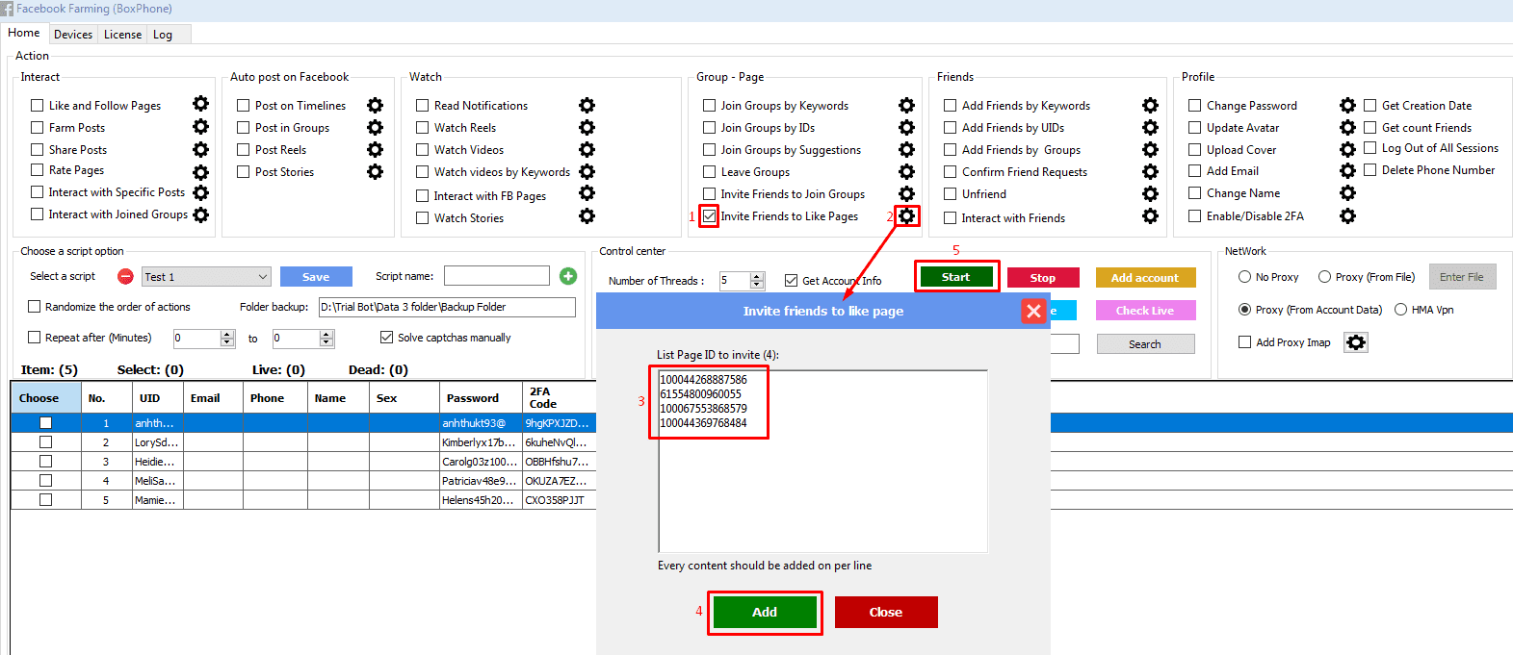
Task: Click the List Page ID text area
Action: click(x=822, y=461)
